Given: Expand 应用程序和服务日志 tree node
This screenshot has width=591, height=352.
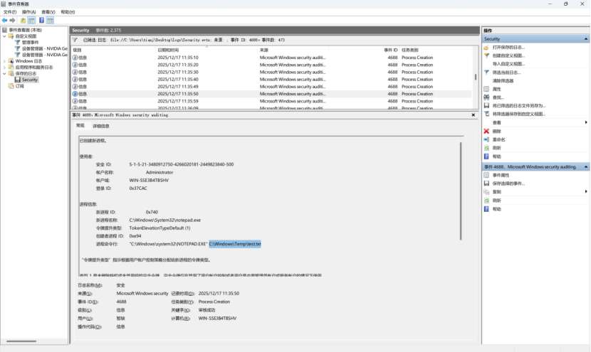Looking at the screenshot, I should 4,68.
